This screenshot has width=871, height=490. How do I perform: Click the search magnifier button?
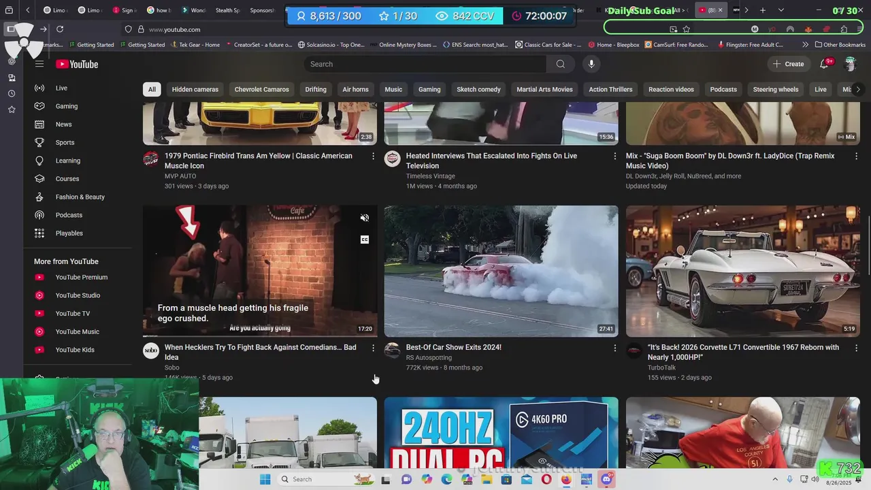pyautogui.click(x=560, y=64)
